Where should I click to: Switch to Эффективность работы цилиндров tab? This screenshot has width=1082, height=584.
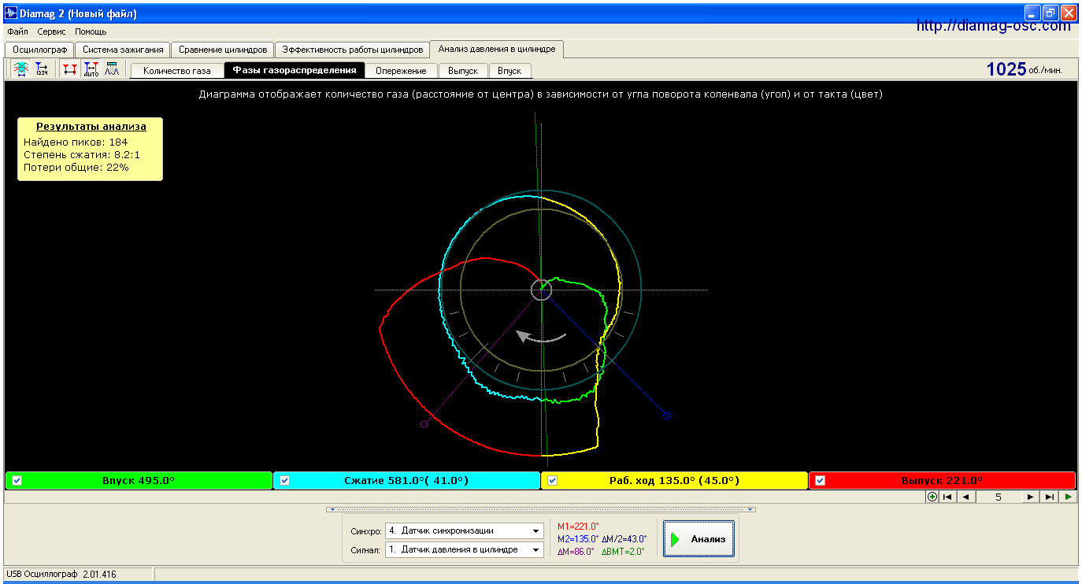click(x=353, y=50)
